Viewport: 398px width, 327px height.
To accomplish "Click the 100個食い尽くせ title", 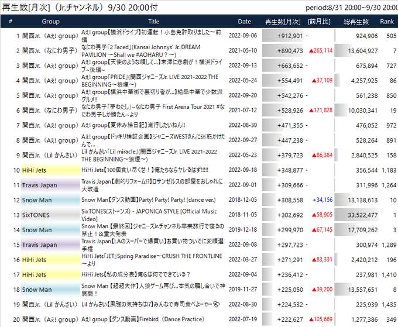I will pos(145,170).
